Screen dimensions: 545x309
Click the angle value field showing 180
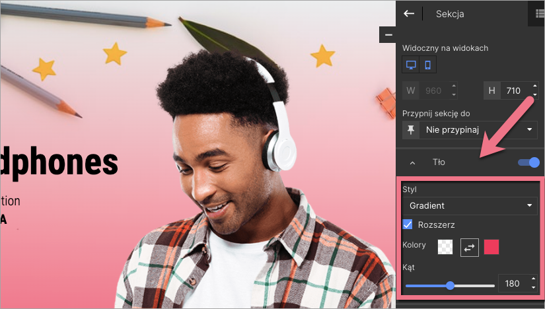(513, 284)
